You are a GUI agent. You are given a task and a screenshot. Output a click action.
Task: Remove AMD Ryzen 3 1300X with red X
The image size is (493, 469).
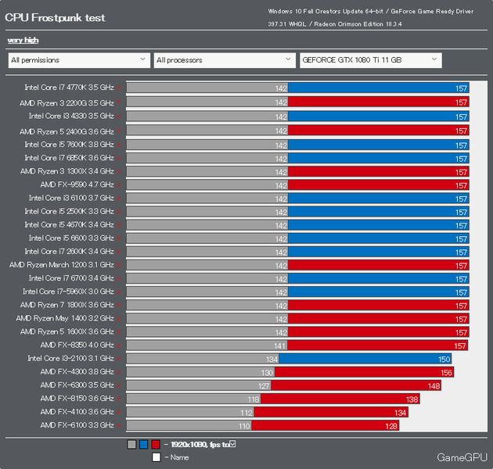[118, 172]
